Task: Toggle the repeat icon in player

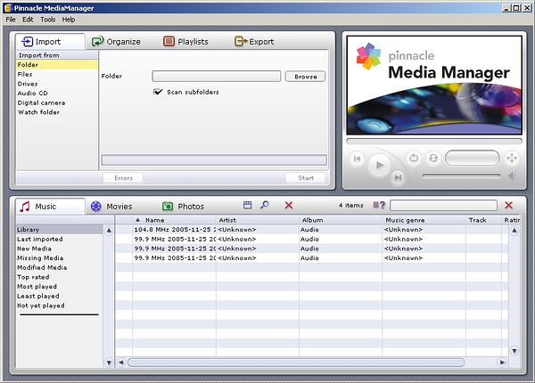Action: tap(414, 159)
